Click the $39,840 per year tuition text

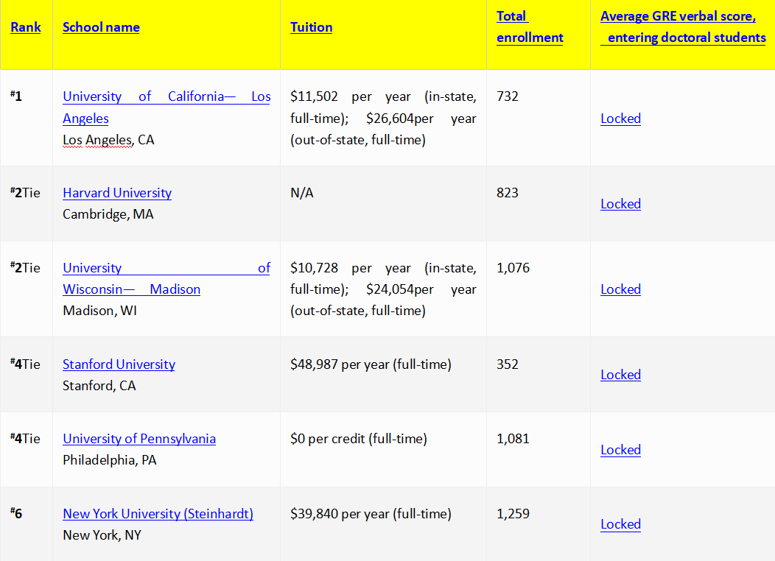[371, 514]
